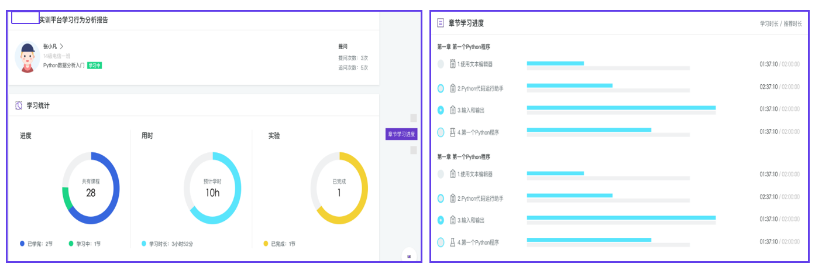Click the flask icon of 4.第一个Python程序 in lower chapter

pos(452,242)
